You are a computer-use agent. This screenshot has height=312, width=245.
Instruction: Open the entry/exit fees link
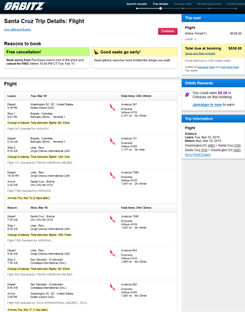(x=230, y=67)
